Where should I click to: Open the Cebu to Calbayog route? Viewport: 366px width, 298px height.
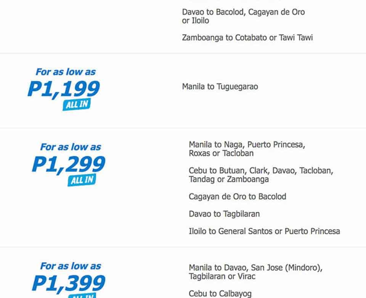pyautogui.click(x=220, y=293)
